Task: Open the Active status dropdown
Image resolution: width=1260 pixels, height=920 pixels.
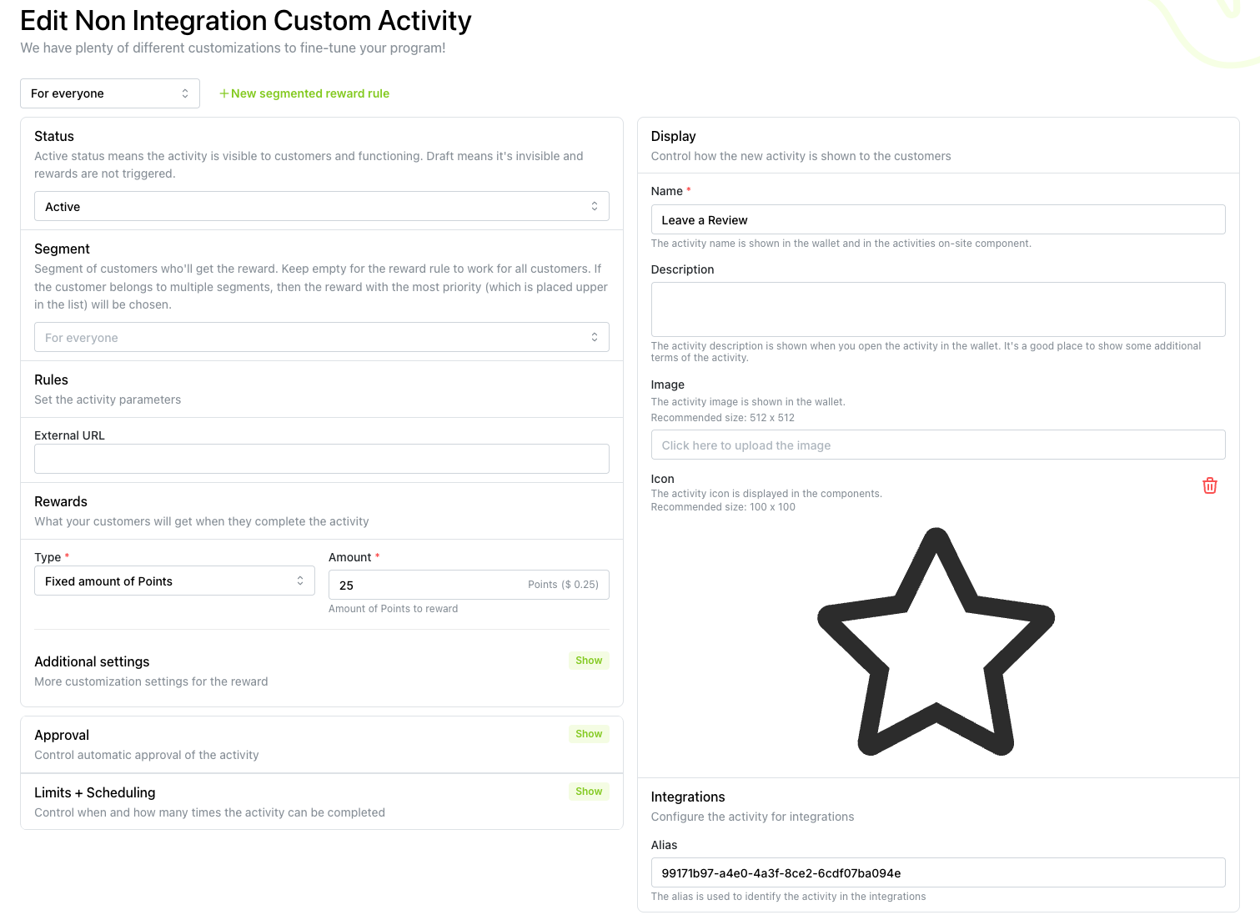Action: tap(322, 206)
